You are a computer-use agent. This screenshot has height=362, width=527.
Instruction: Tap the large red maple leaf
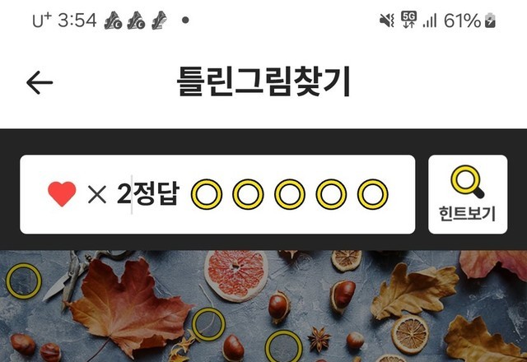click(x=129, y=305)
